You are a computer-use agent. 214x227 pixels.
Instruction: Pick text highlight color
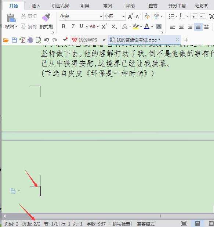136,26
